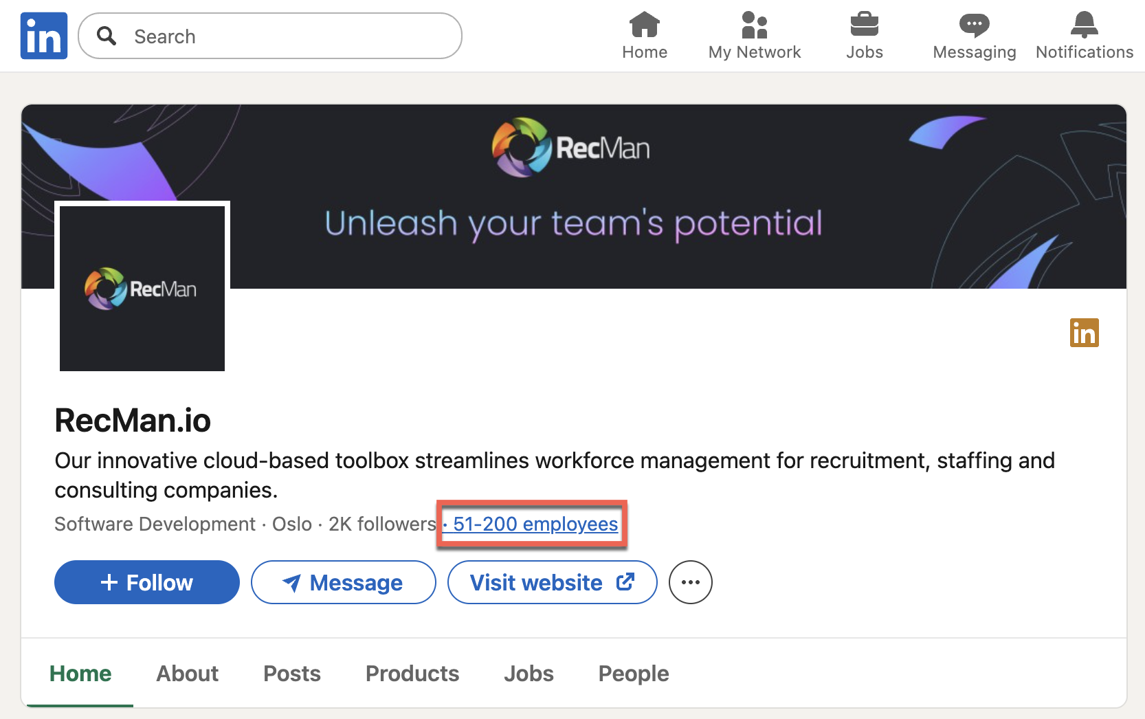Send a Message to RecMan.io
1145x719 pixels.
click(x=343, y=582)
